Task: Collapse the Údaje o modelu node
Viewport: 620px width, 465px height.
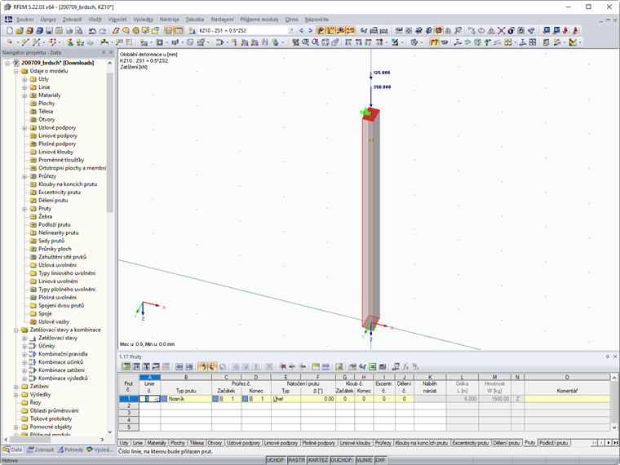Action: 15,72
